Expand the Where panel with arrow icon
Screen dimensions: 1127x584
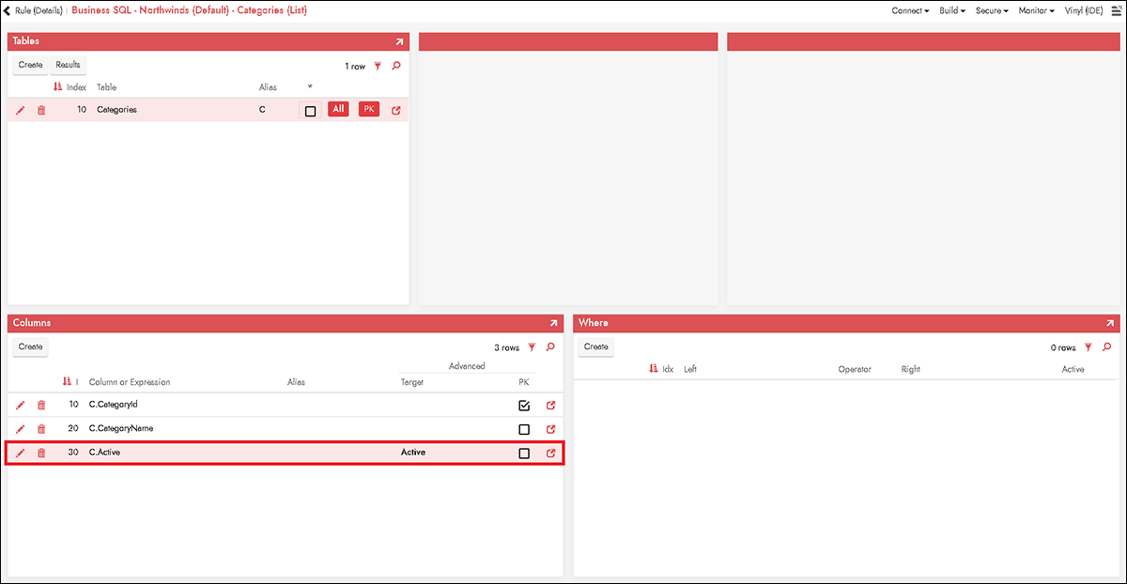point(1110,323)
